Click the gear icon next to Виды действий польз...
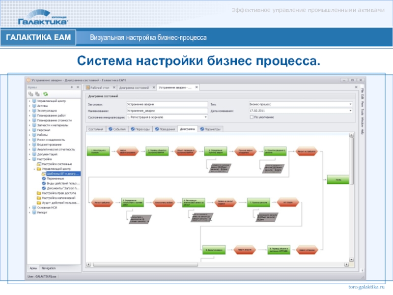Screen dimensions: 393x295 click(44, 183)
